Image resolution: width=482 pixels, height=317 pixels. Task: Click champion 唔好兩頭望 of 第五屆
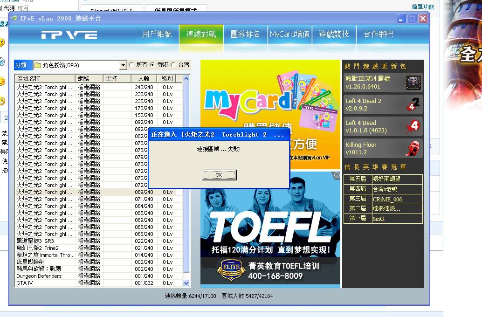pos(397,179)
